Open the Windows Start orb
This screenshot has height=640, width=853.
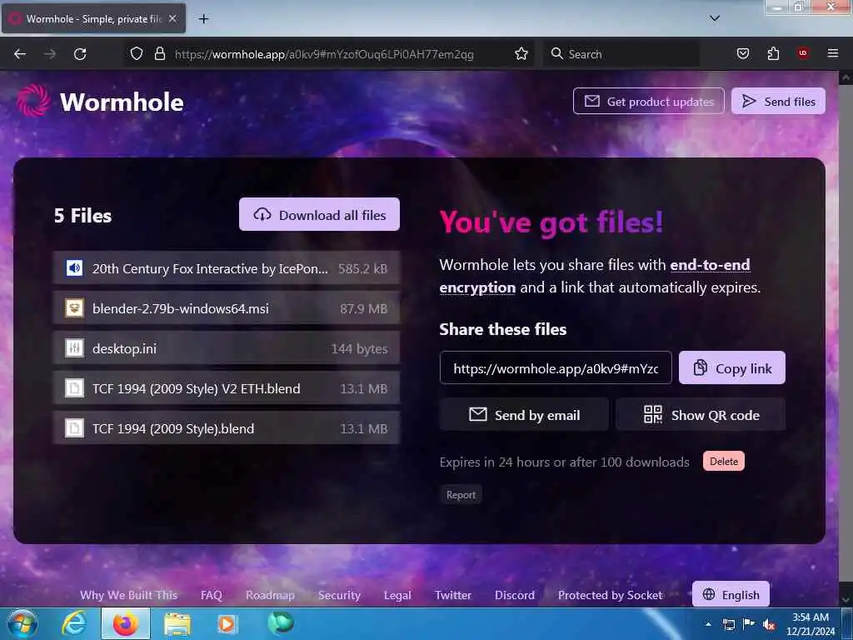(x=22, y=623)
